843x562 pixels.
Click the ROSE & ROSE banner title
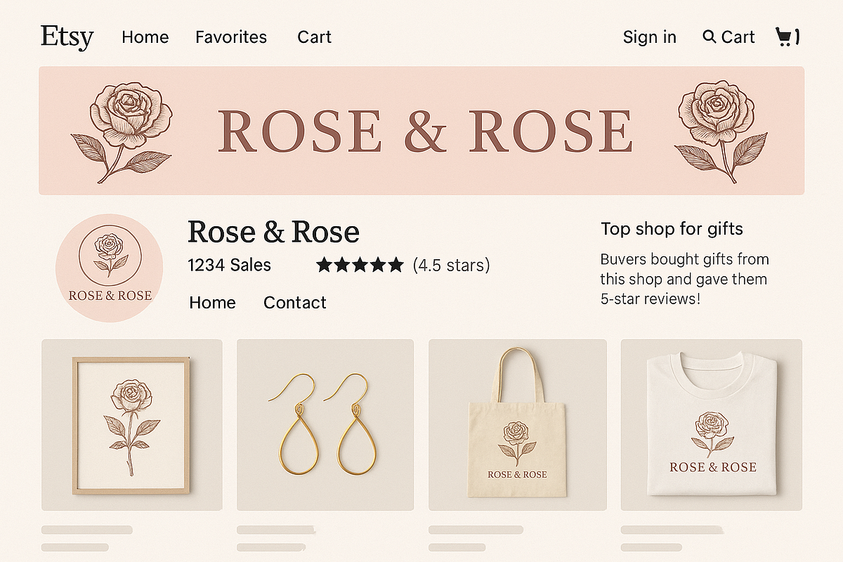[425, 131]
